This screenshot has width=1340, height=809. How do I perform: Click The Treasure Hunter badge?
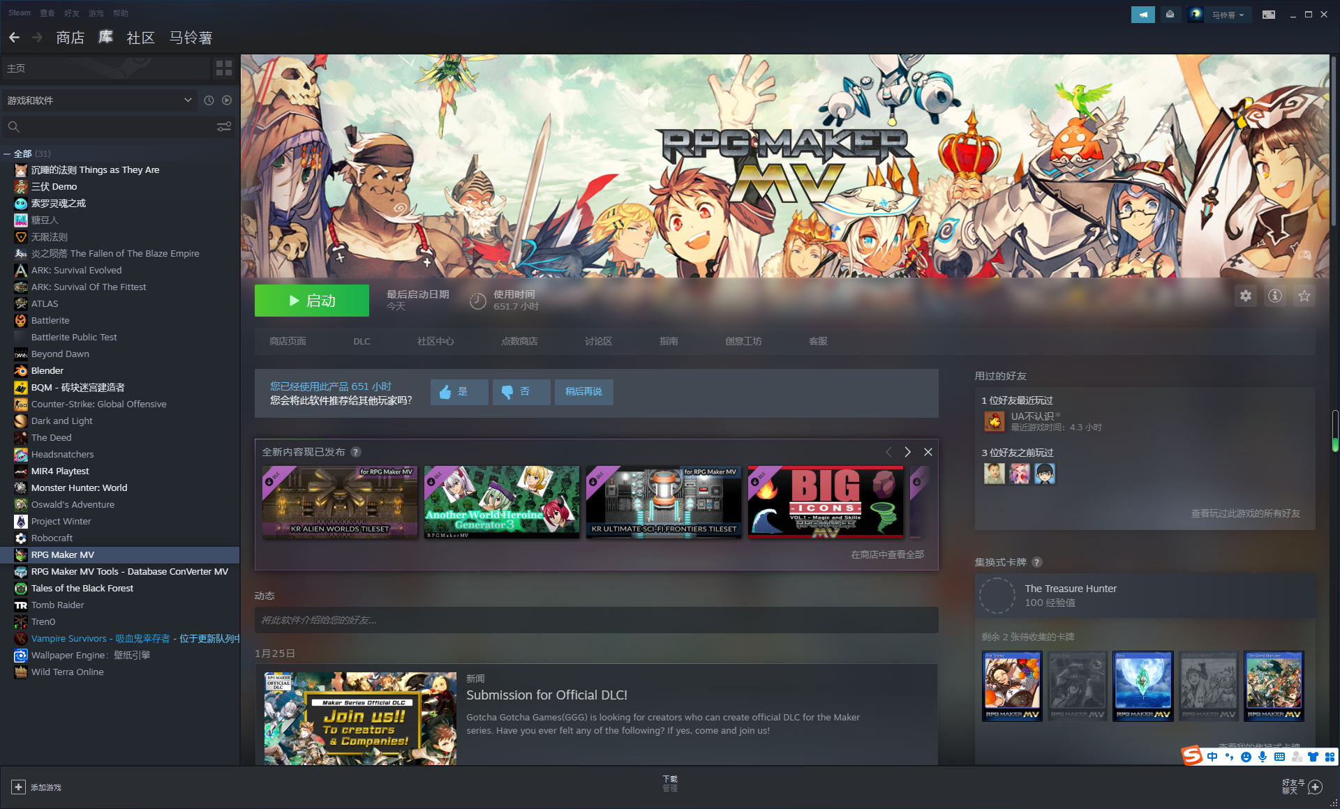(x=1145, y=596)
